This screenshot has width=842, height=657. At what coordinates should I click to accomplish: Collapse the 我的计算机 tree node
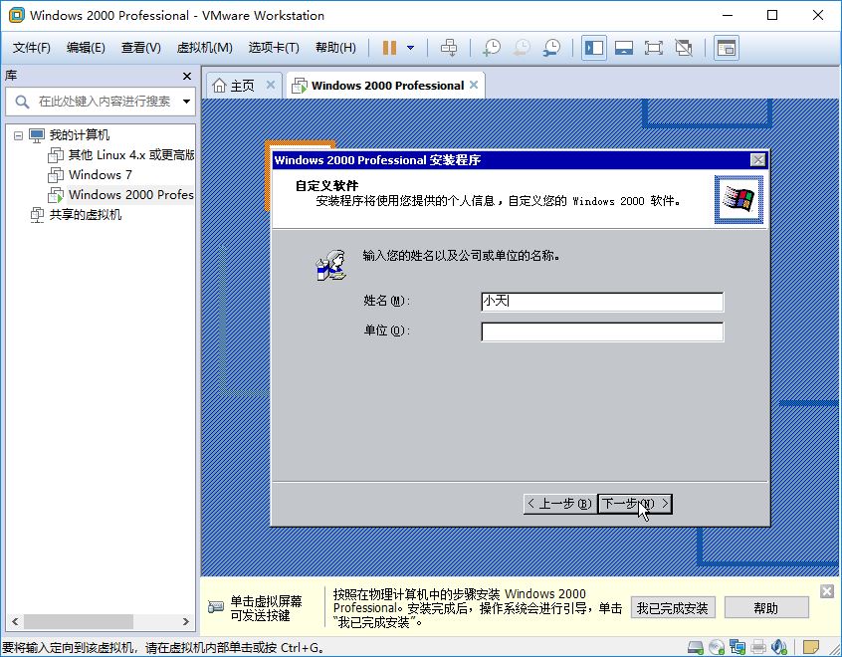click(x=18, y=135)
